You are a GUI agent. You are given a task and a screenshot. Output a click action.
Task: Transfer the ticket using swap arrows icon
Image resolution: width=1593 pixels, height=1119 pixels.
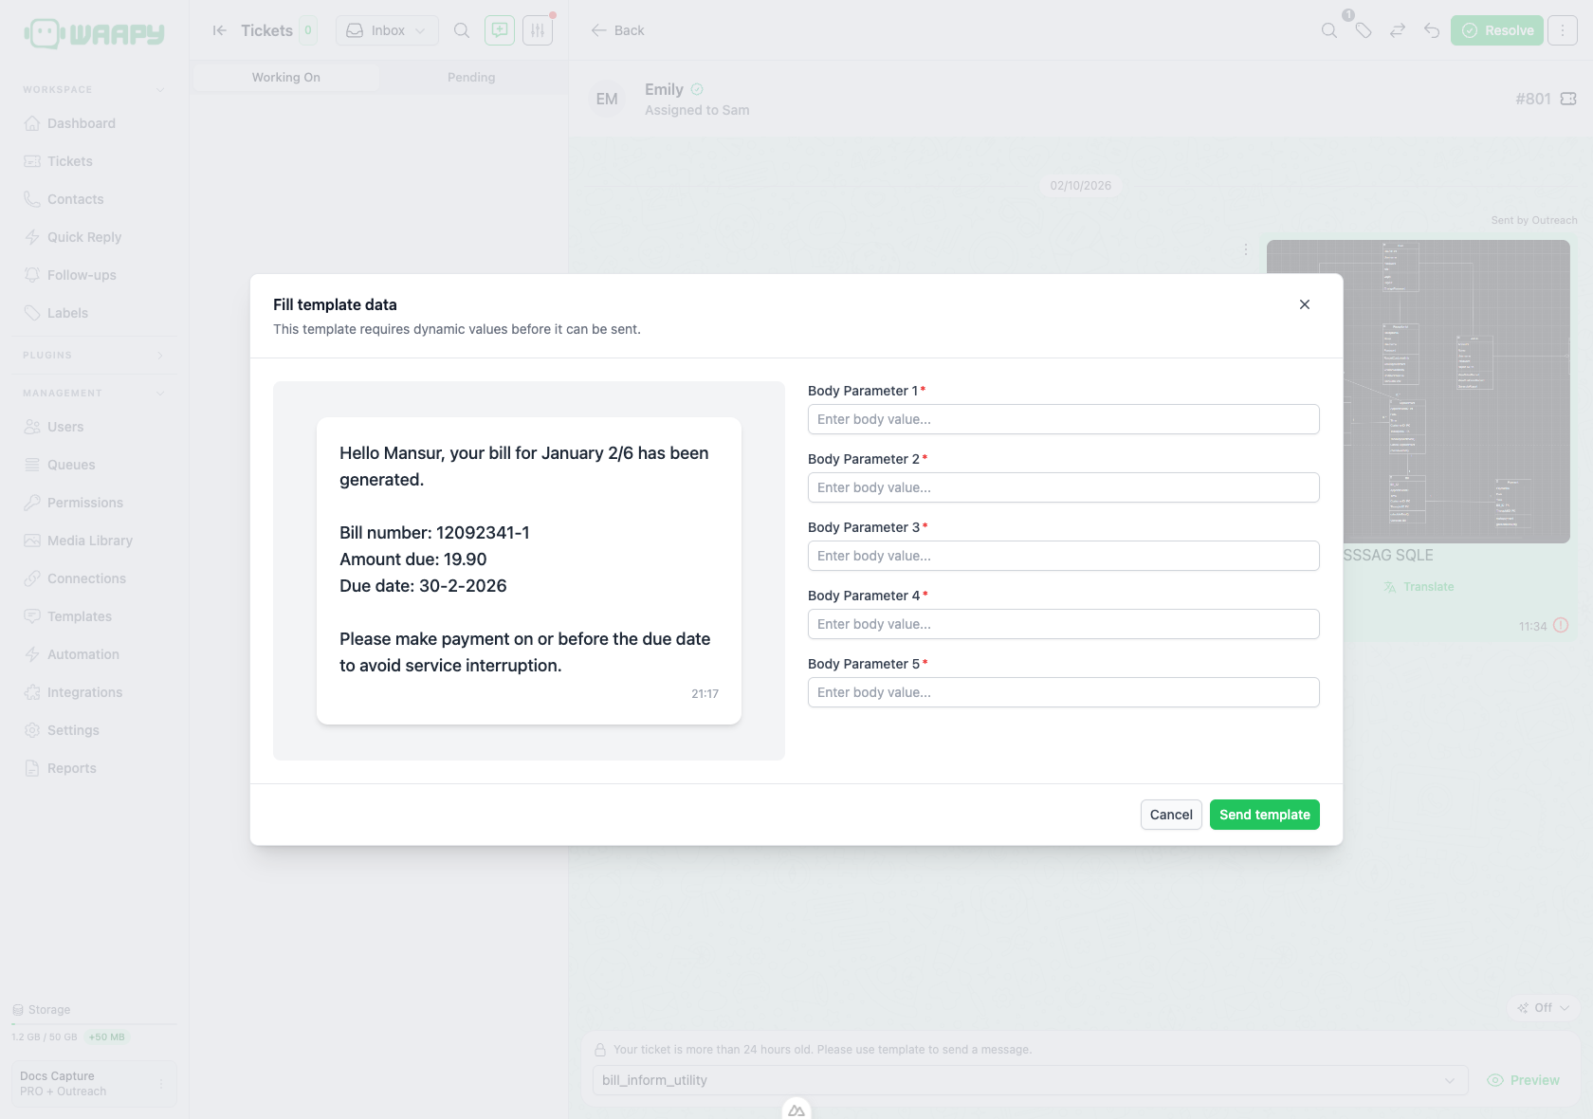(1398, 30)
